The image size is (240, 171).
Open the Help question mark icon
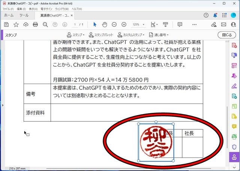pos(206,15)
